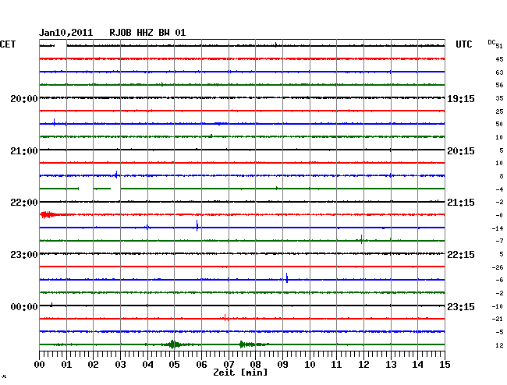Click minute tick label "09"
This screenshot has height=385, width=507.
[x=282, y=365]
